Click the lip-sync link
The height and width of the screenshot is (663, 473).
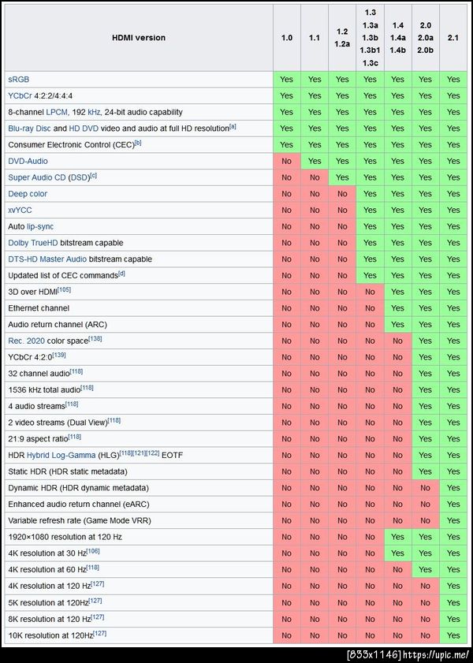pos(39,226)
